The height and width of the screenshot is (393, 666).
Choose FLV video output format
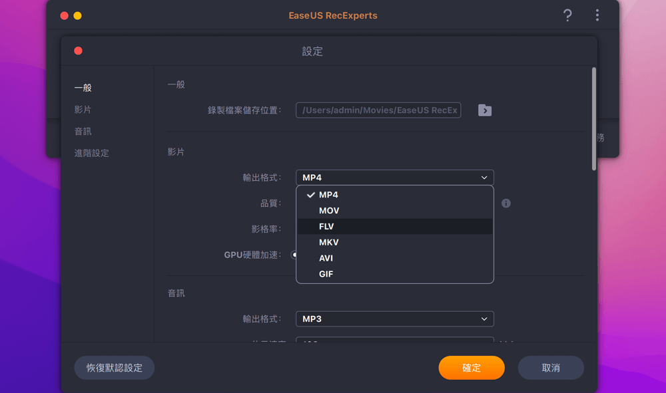coord(394,226)
